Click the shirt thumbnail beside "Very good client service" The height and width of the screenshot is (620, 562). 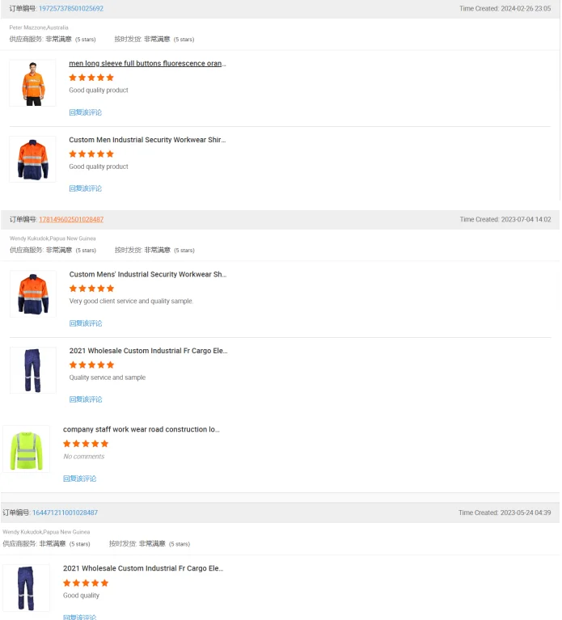coord(33,293)
